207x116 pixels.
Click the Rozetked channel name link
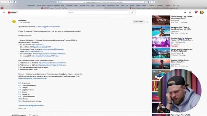click(22, 21)
